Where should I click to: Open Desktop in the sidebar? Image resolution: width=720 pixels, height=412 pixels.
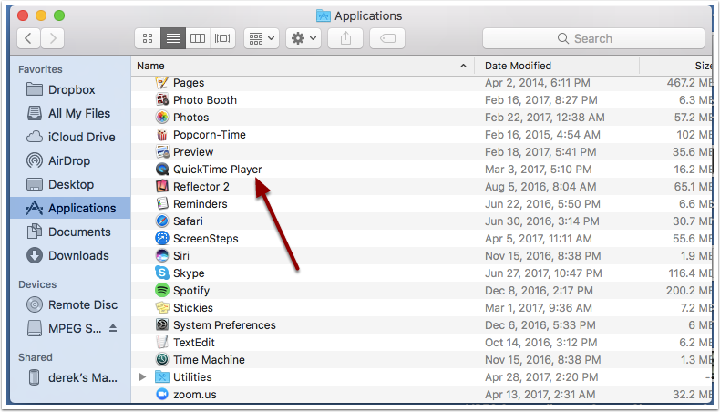coord(70,184)
